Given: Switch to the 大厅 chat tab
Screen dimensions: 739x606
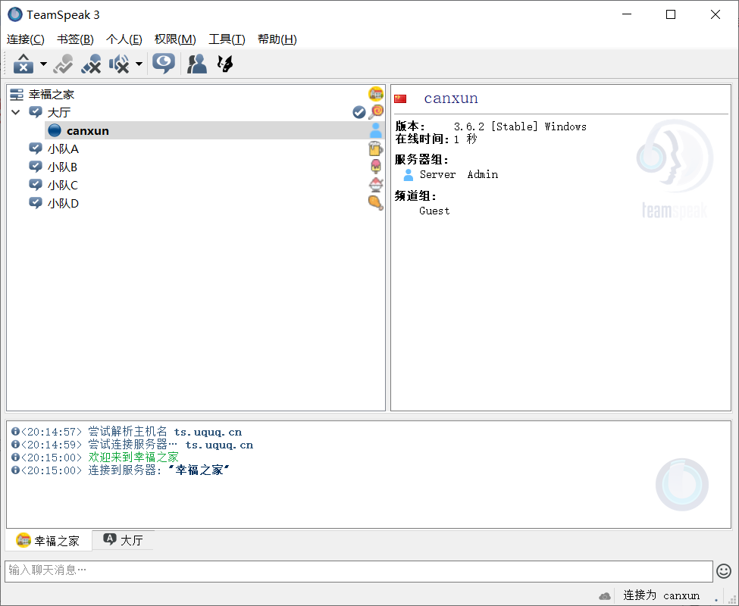Looking at the screenshot, I should coord(124,540).
